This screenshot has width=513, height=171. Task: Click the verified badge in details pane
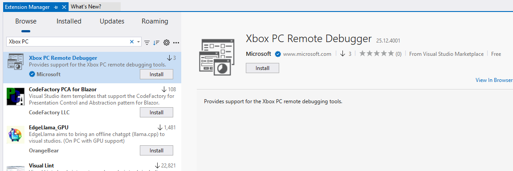coord(278,54)
